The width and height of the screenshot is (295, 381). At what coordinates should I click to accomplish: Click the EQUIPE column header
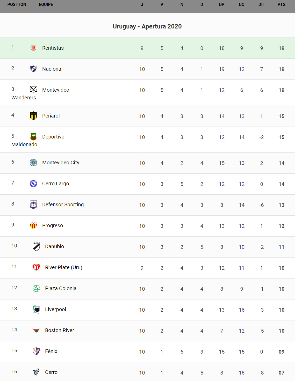[46, 5]
